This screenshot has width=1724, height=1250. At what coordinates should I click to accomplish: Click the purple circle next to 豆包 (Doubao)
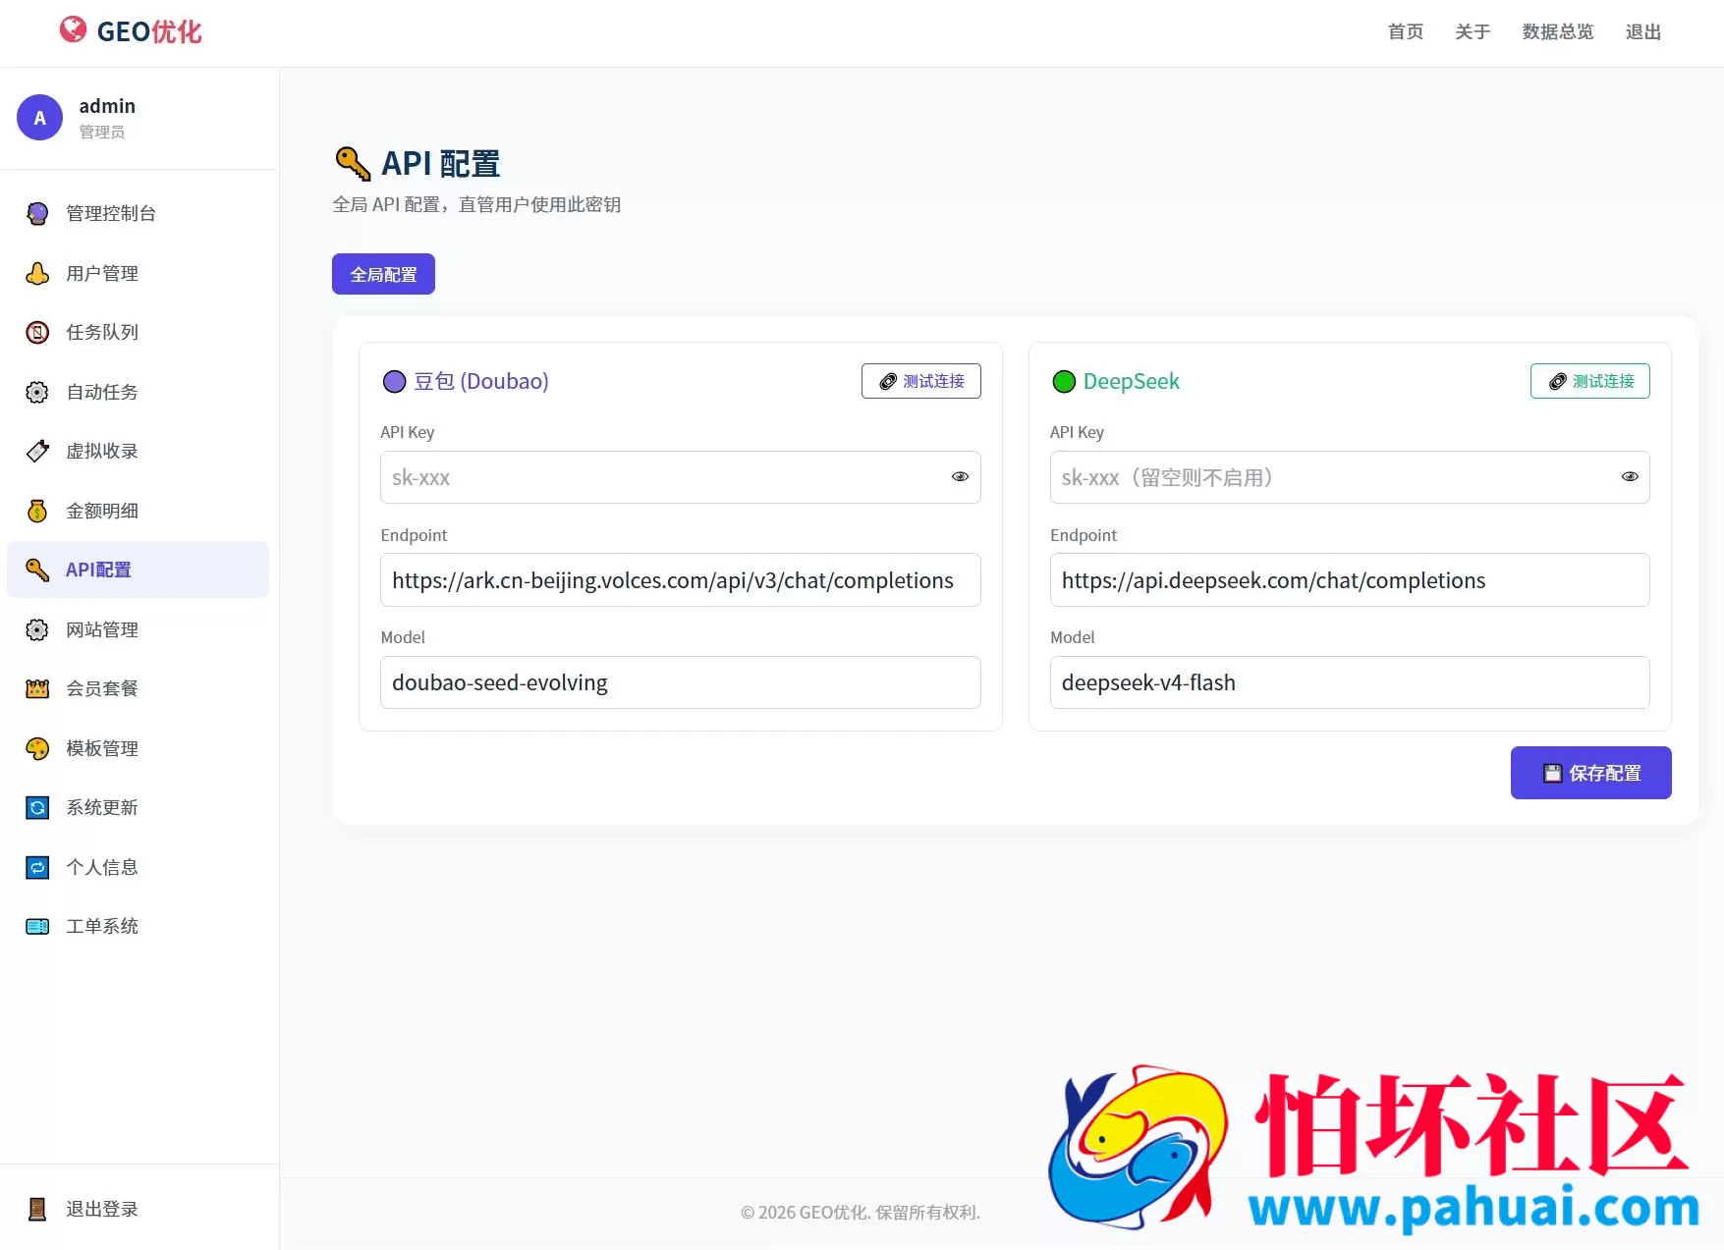click(394, 382)
